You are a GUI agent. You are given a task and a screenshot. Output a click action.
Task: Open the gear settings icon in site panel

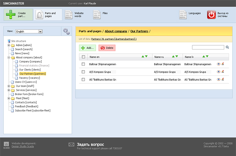coord(66,31)
